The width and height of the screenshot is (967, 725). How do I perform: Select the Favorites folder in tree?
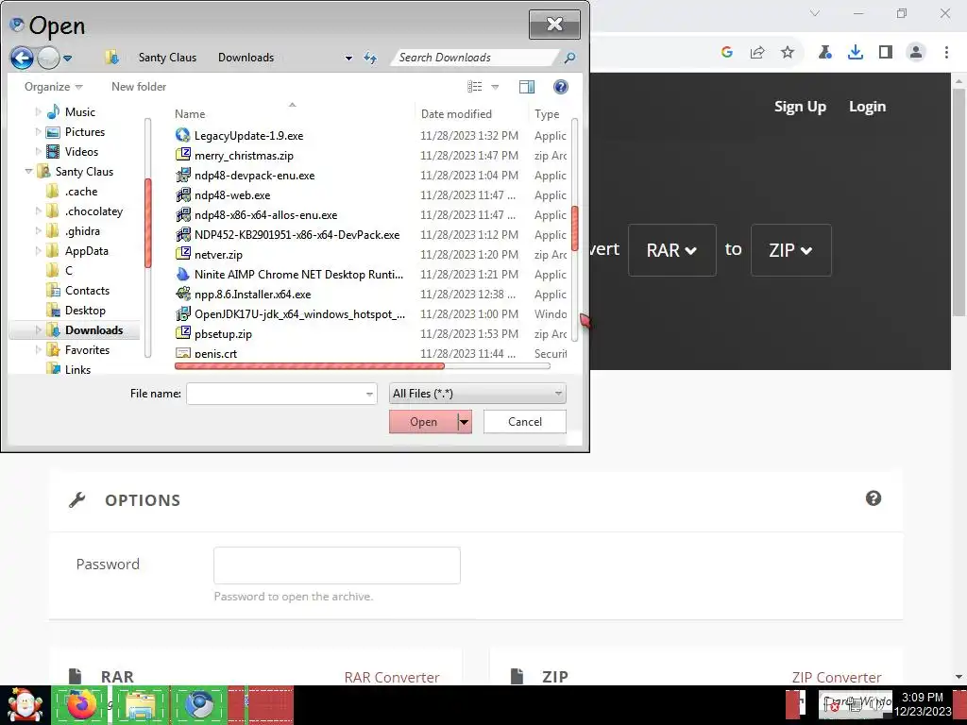(x=87, y=350)
